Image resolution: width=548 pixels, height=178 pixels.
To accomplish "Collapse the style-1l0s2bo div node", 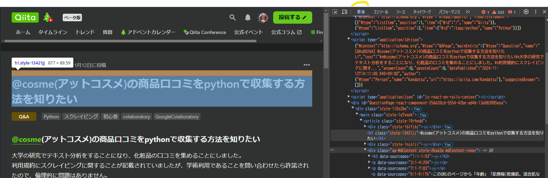I will 353,108.
